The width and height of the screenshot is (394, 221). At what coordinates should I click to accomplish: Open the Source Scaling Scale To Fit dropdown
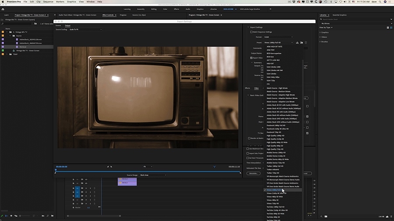click(x=85, y=29)
